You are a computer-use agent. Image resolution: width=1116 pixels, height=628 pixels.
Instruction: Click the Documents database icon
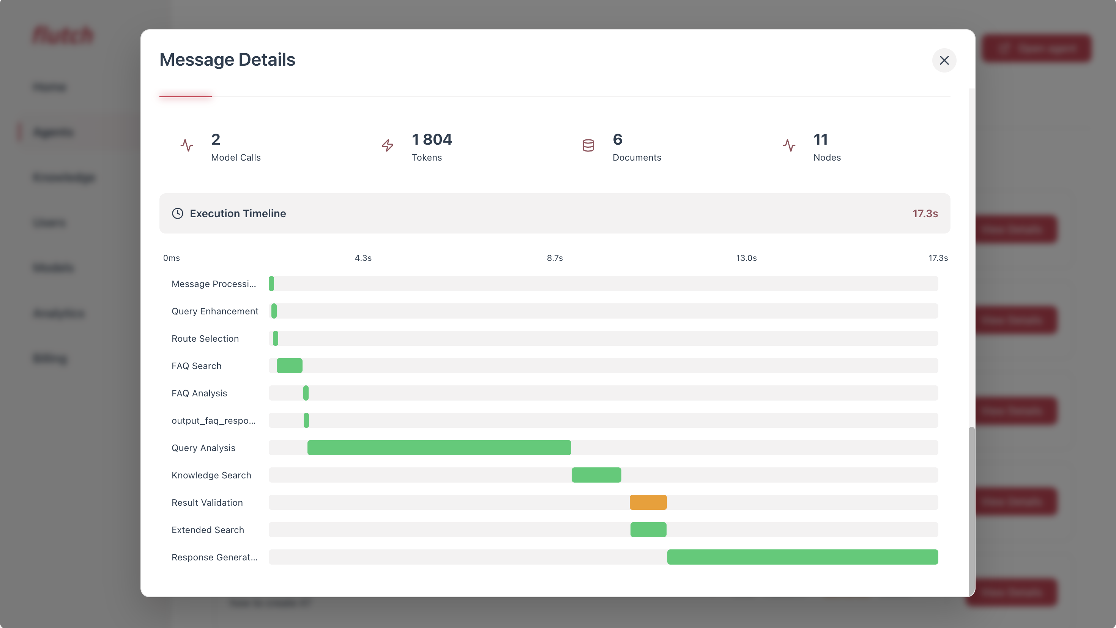coord(588,146)
